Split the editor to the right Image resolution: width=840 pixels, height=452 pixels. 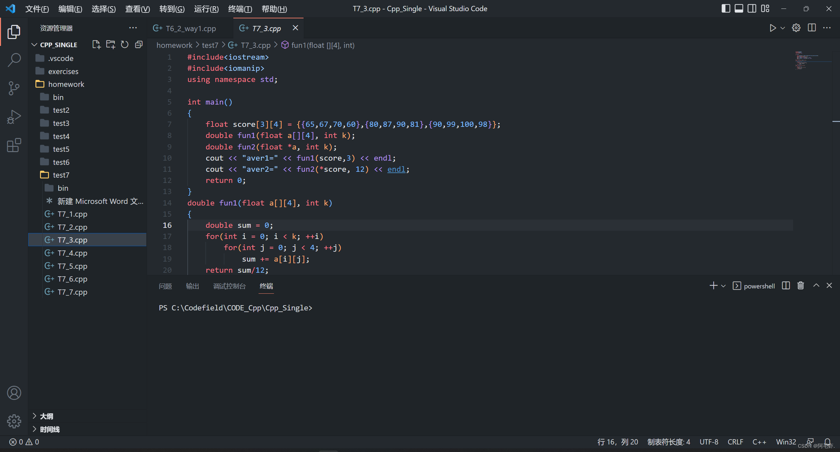coord(812,28)
